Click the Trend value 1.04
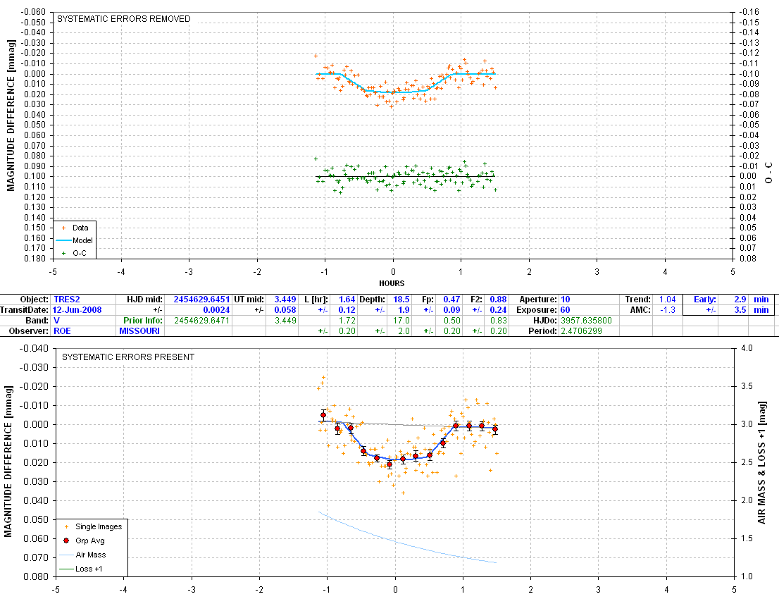The width and height of the screenshot is (779, 599). [667, 299]
